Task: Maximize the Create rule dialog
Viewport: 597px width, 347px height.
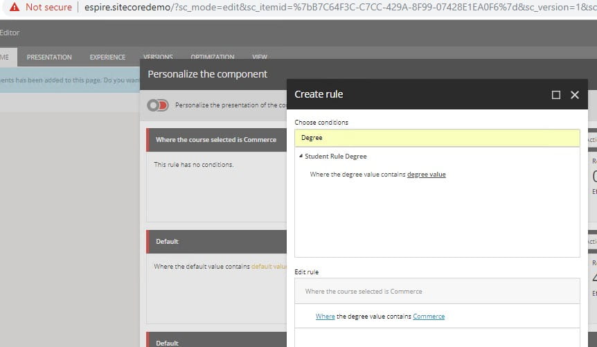Action: click(x=556, y=95)
